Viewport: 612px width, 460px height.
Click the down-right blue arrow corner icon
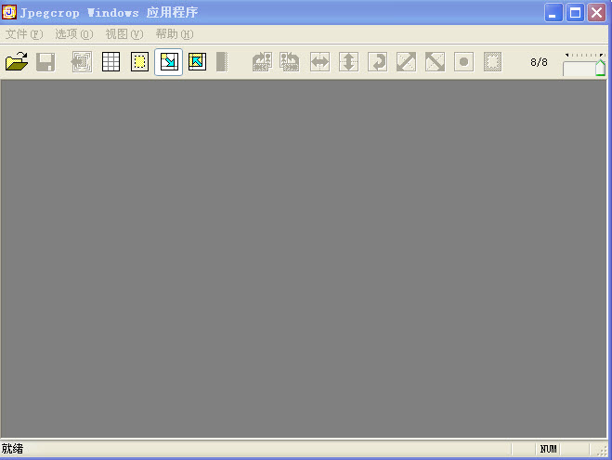169,62
